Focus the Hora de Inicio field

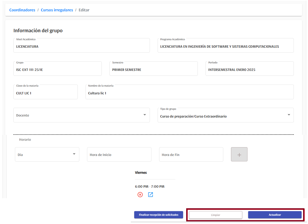click(119, 154)
